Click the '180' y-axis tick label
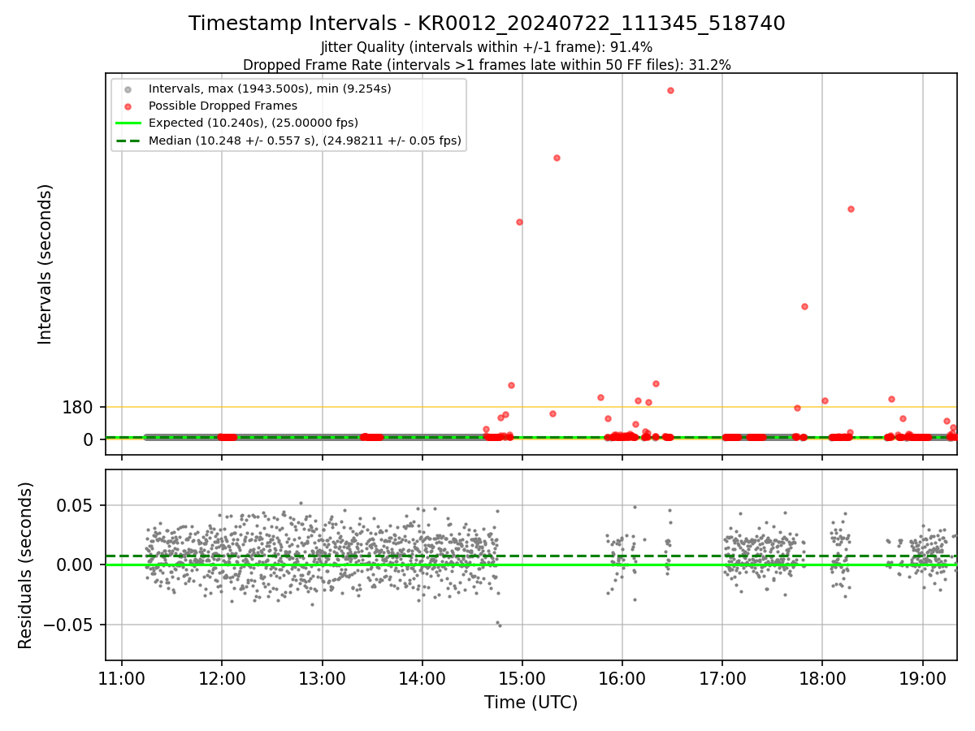Image resolution: width=975 pixels, height=731 pixels. [x=78, y=407]
